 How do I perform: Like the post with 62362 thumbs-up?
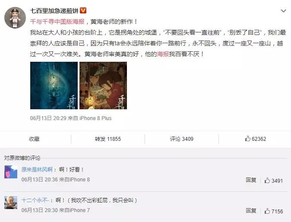click(x=256, y=139)
